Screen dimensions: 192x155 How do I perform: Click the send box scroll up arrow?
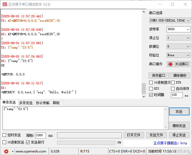pyautogui.click(x=166, y=109)
